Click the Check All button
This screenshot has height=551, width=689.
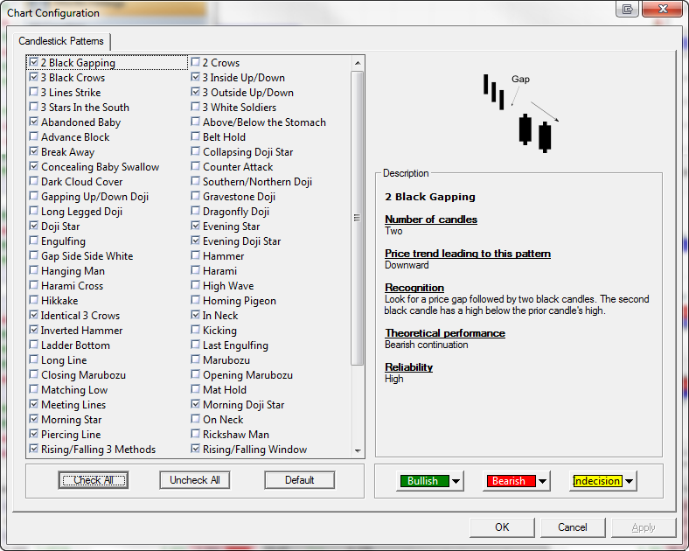pos(94,480)
